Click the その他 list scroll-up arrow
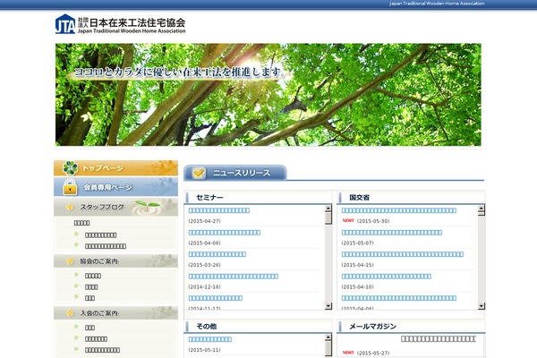The image size is (537, 358). [328, 337]
